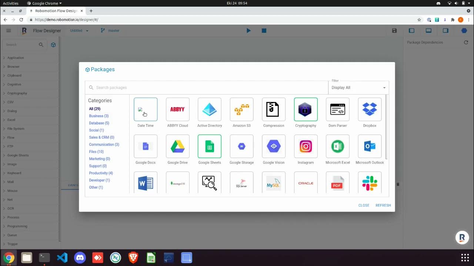Select the Google Storage package
The image size is (474, 266).
pos(242,146)
